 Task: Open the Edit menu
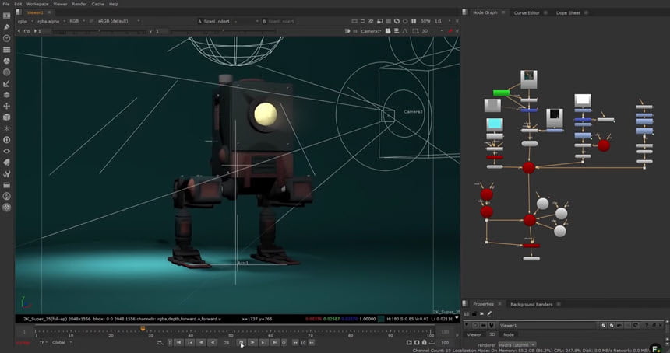pos(18,4)
